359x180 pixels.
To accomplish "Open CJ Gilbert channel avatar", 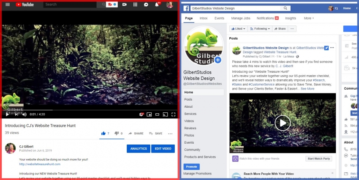I will (x=10, y=148).
